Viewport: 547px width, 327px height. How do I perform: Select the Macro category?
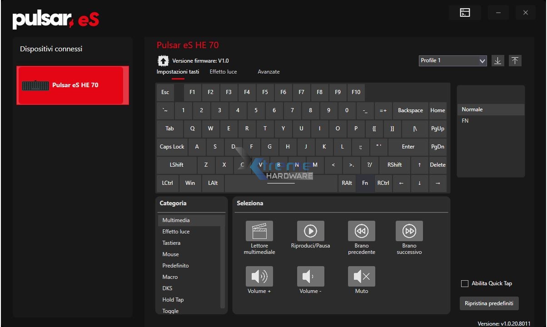(x=170, y=277)
